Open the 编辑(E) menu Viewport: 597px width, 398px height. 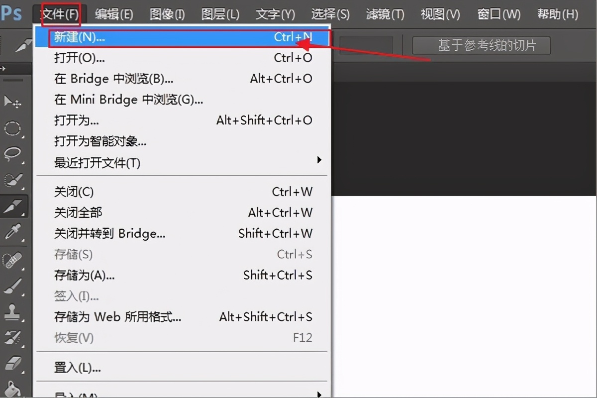coord(113,14)
